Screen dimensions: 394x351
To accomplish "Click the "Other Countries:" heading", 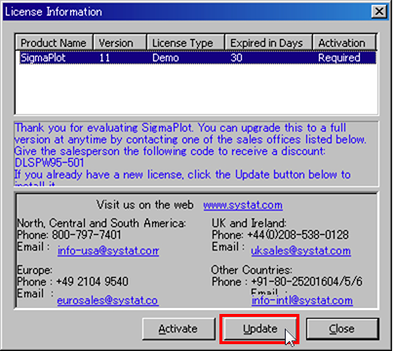I will [x=252, y=270].
